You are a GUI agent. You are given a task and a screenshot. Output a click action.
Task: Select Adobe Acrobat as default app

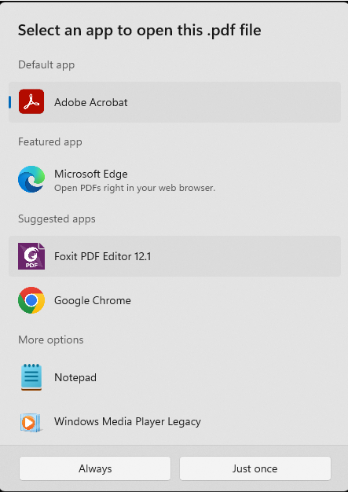(x=174, y=102)
